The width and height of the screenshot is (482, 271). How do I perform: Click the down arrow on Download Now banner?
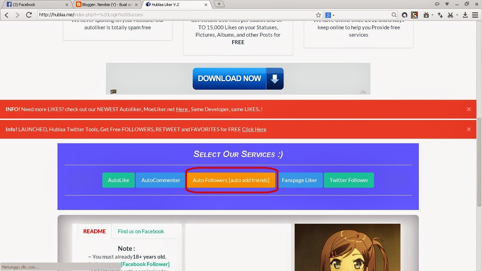(275, 79)
